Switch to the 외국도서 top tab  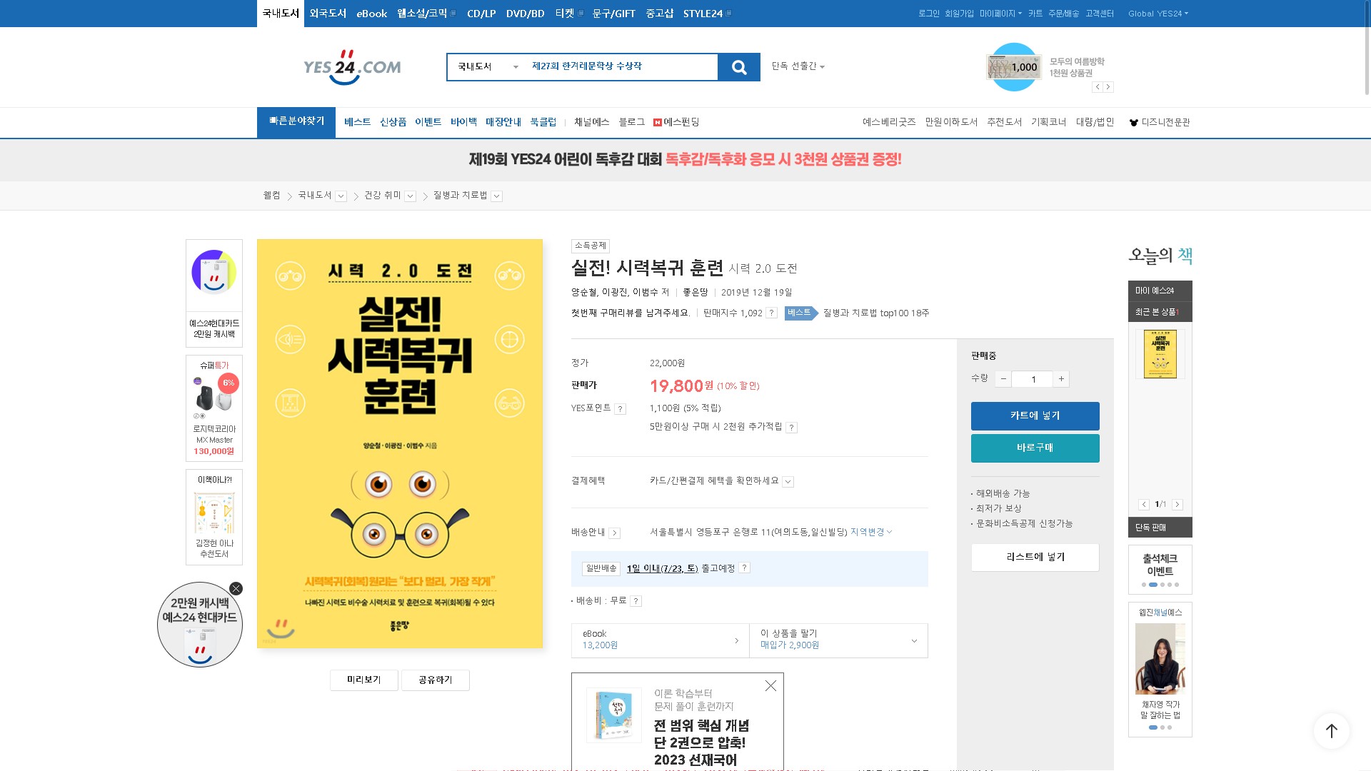[x=328, y=14]
